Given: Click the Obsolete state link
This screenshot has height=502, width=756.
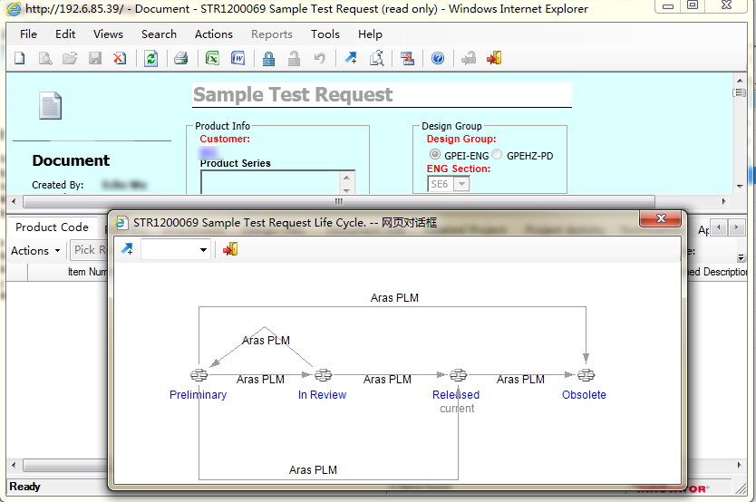Looking at the screenshot, I should [x=584, y=394].
